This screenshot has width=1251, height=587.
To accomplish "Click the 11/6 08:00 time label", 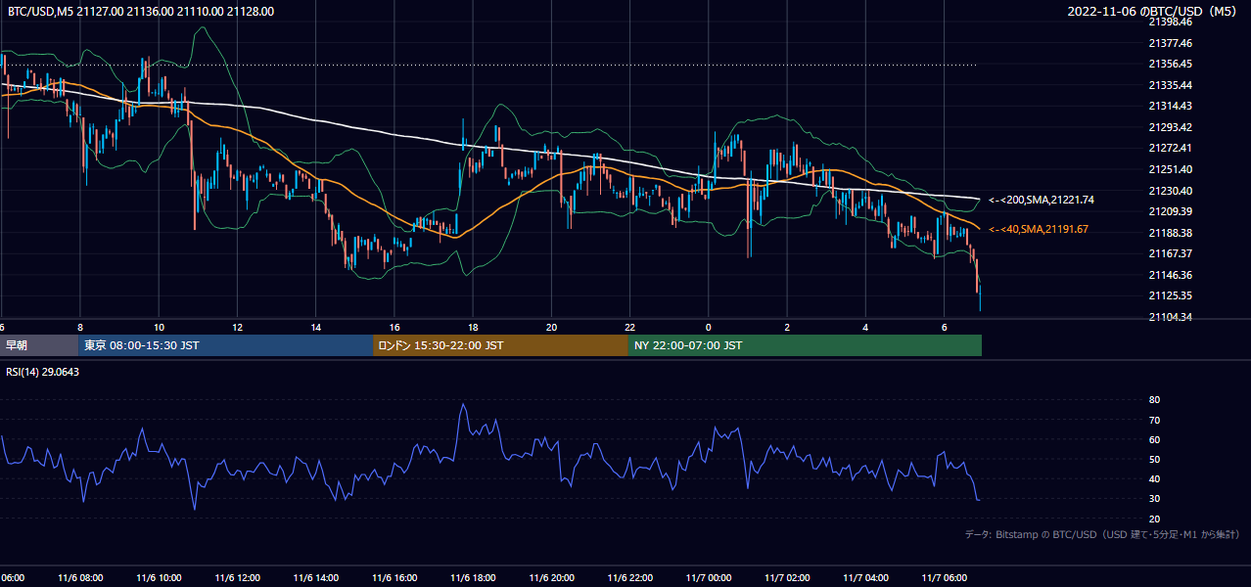I will click(x=80, y=577).
